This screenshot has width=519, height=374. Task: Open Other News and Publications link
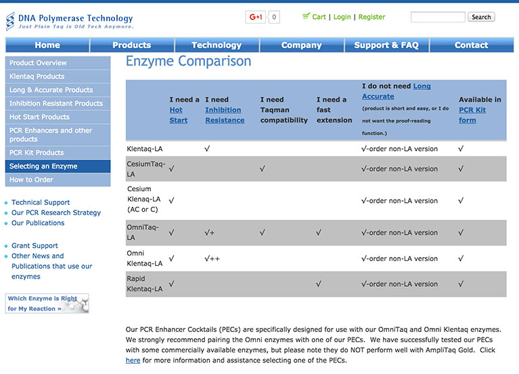[x=51, y=266]
